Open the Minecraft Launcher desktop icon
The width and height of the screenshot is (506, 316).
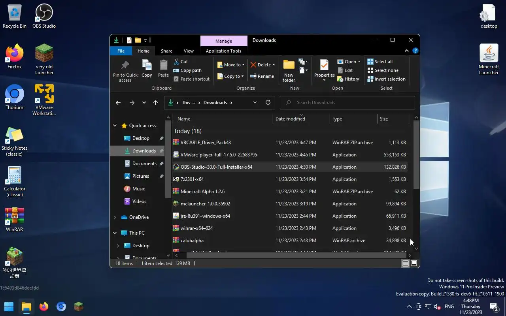tap(489, 59)
